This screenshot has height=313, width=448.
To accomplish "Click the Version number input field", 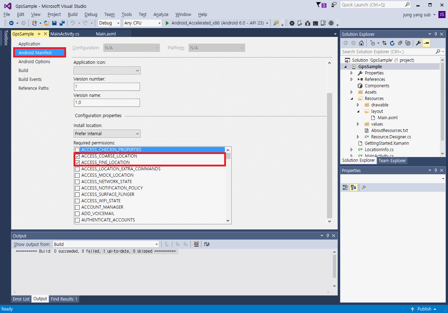I will tap(107, 87).
